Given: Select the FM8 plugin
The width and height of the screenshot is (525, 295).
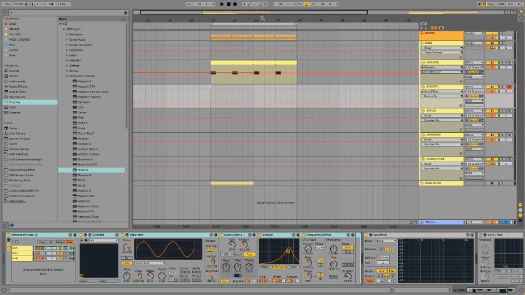Looking at the screenshot, I should [80, 118].
